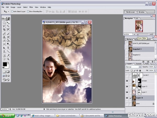Select the Eraser tool
Screen dimensions: 157x118
pyautogui.click(x=4, y=40)
